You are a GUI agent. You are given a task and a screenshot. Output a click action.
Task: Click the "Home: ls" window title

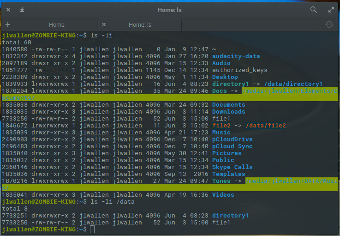(x=169, y=9)
